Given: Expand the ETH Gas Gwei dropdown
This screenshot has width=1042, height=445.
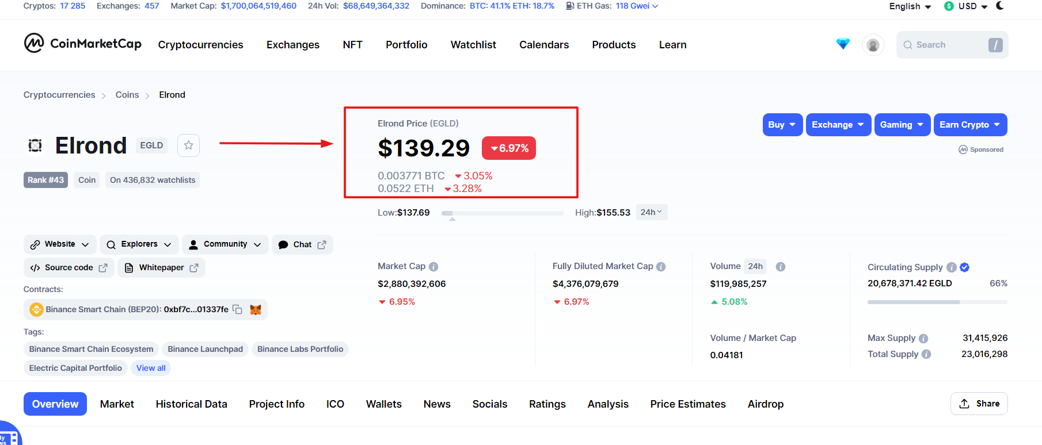Looking at the screenshot, I should coord(637,6).
